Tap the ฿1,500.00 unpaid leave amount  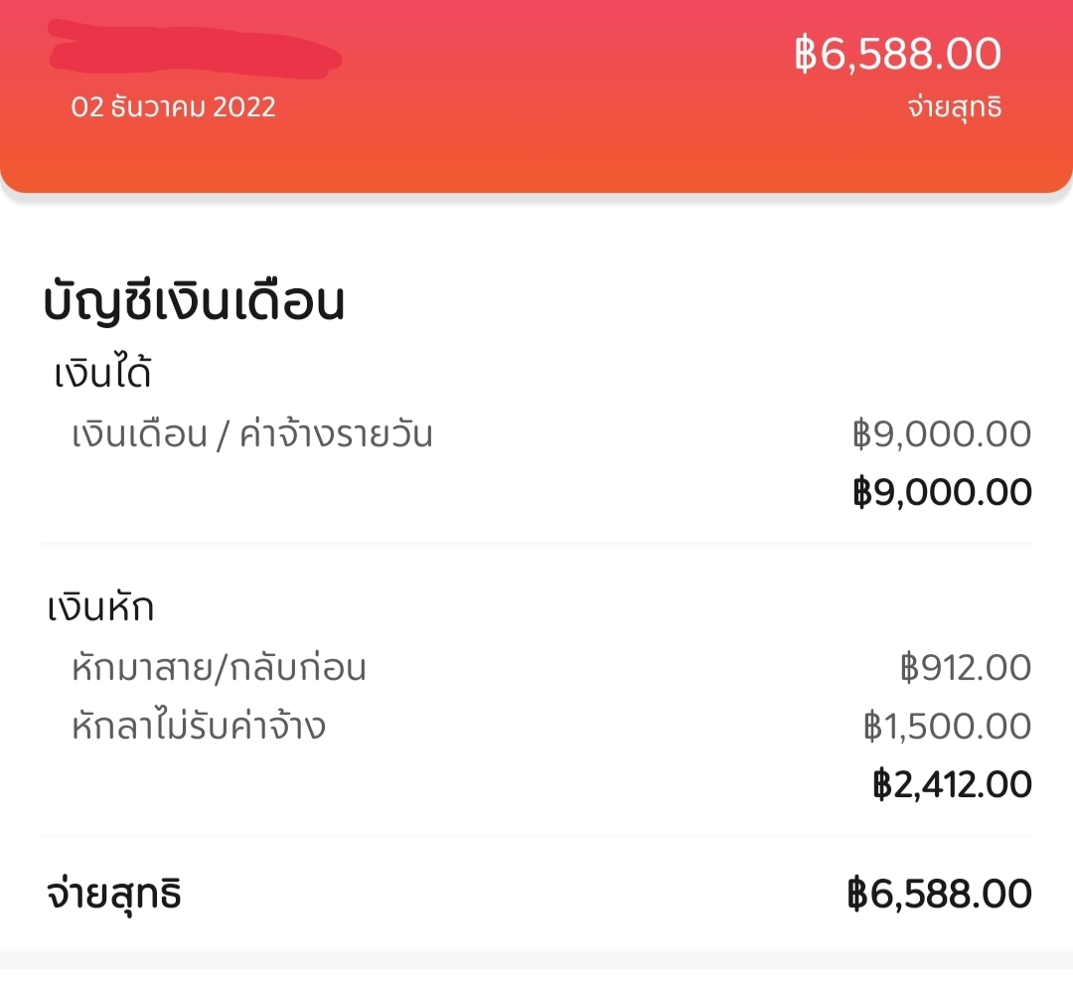pyautogui.click(x=947, y=726)
